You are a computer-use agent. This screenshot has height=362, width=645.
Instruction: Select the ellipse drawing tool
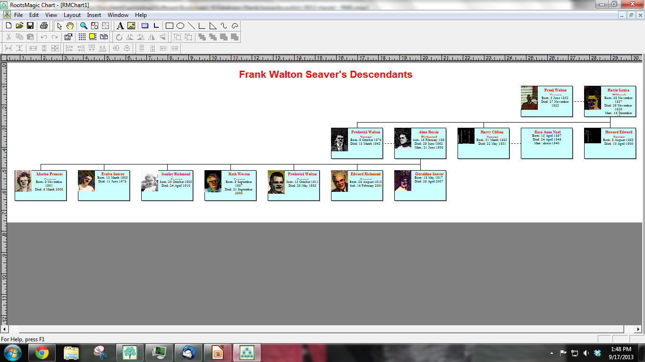180,26
